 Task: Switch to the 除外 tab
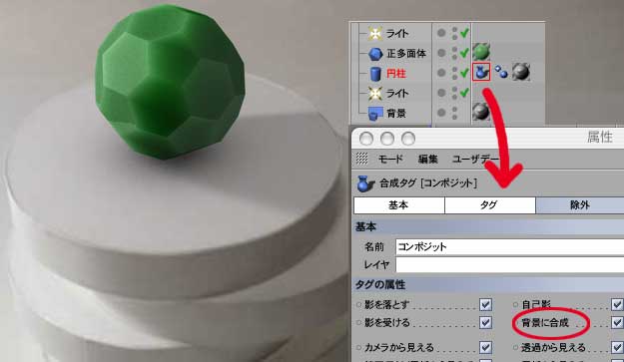580,205
